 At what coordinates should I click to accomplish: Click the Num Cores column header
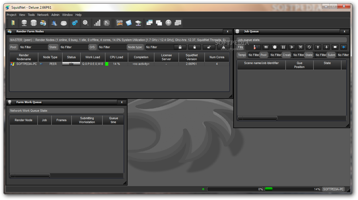click(x=217, y=57)
